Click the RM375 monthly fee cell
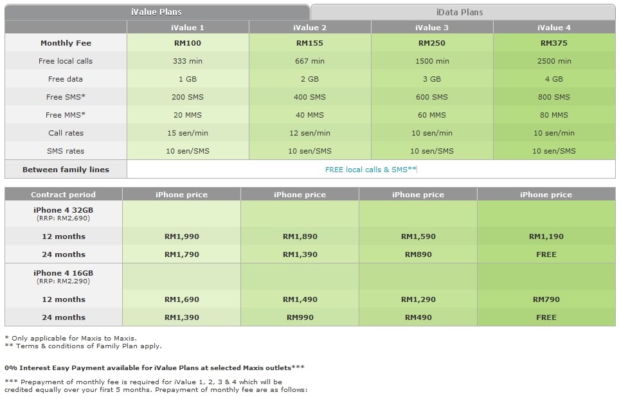619x399 pixels. pyautogui.click(x=554, y=44)
